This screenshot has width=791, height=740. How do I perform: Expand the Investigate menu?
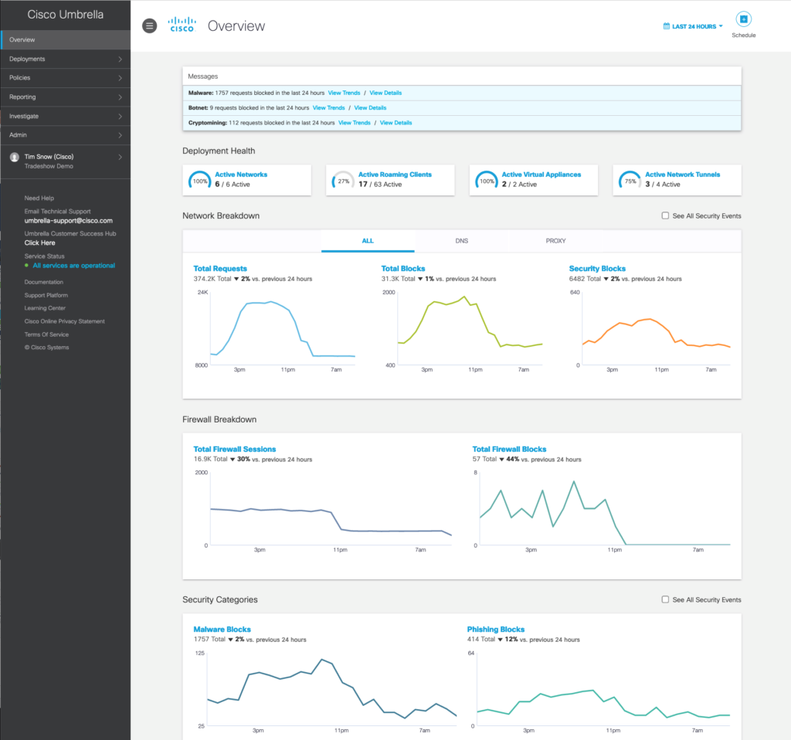66,116
